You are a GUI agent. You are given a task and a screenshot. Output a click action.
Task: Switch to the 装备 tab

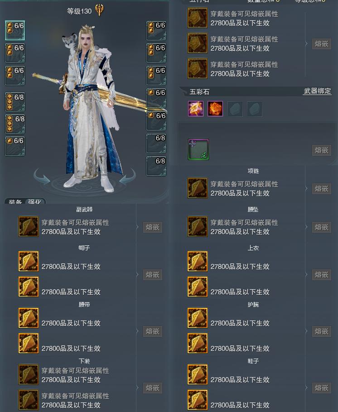(15, 201)
